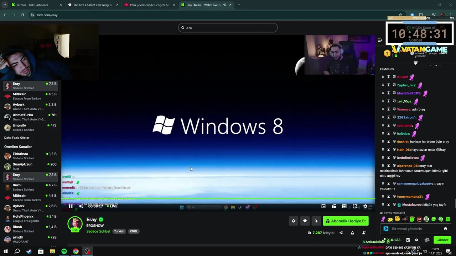Toggle theater mode in video player

[344, 206]
